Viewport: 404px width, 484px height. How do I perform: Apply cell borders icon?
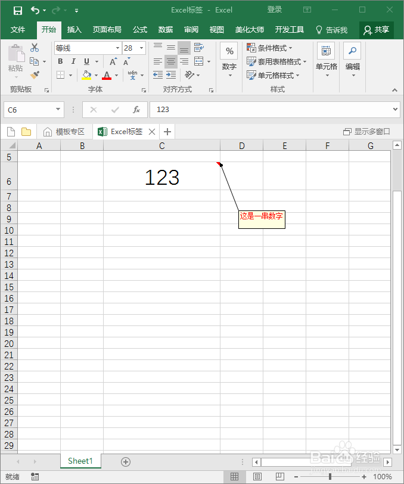pyautogui.click(x=61, y=75)
